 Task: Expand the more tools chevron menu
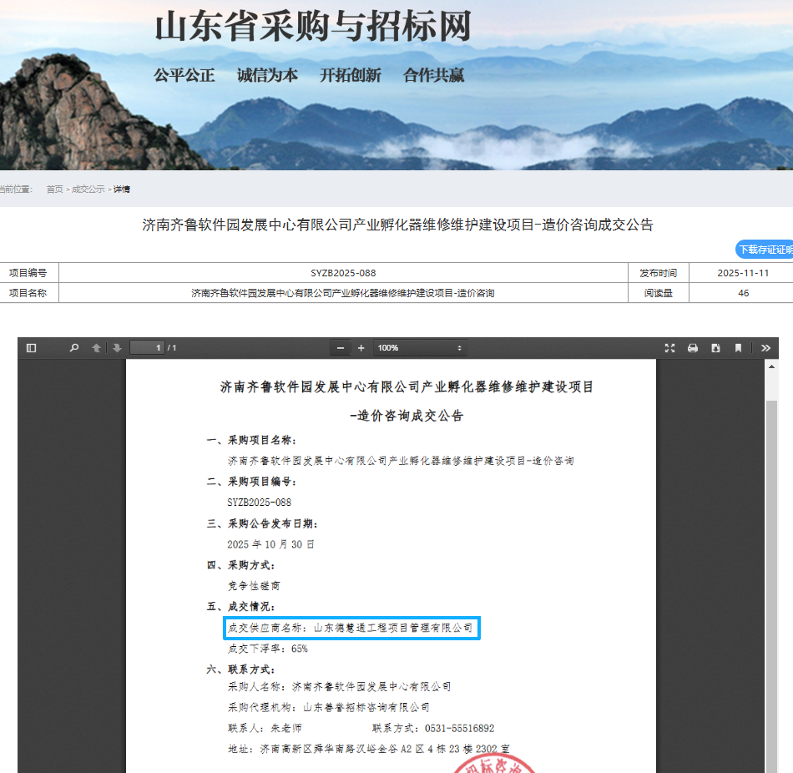pos(766,347)
